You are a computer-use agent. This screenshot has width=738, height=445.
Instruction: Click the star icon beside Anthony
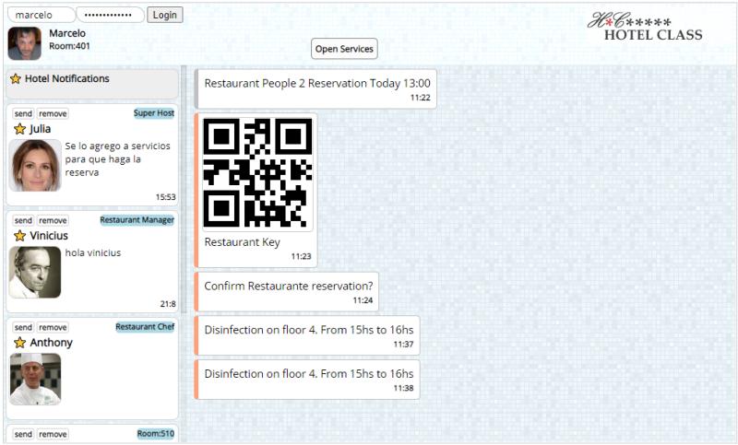[x=19, y=343]
